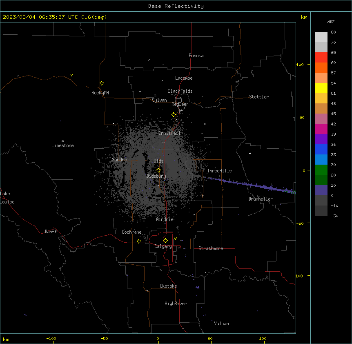Select the magenta 39-42 dBZ legend swatch
This screenshot has width=352, height=344.
click(321, 129)
